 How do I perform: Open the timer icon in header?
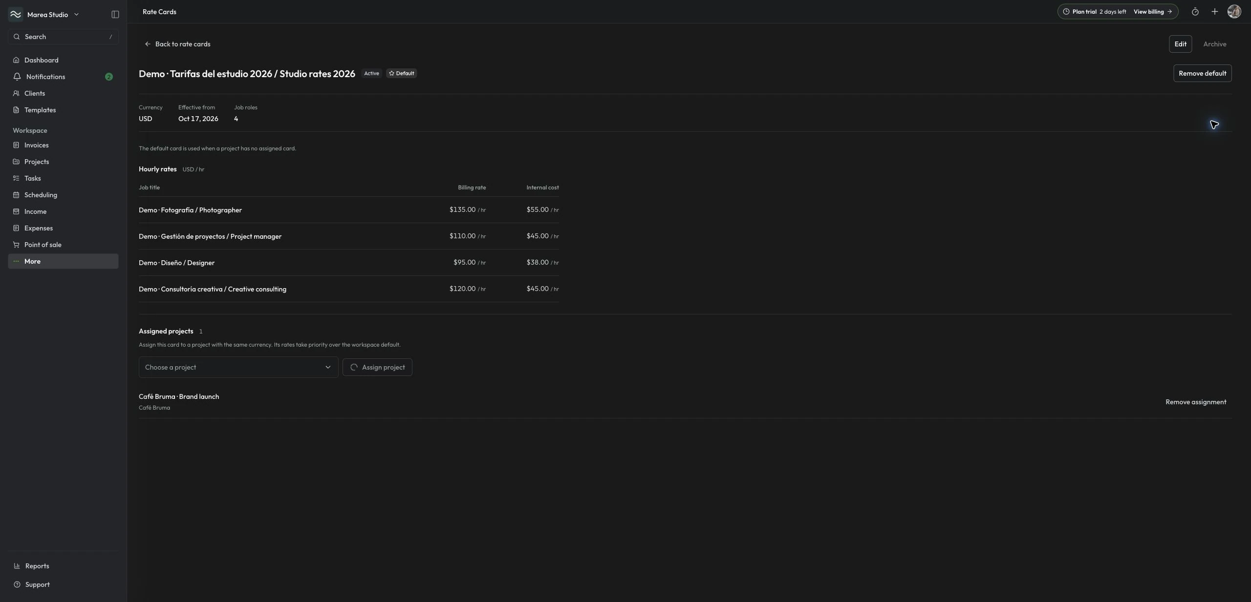pyautogui.click(x=1195, y=12)
